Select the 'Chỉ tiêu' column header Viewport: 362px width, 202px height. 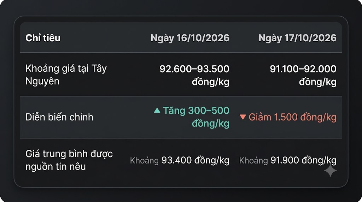click(43, 38)
